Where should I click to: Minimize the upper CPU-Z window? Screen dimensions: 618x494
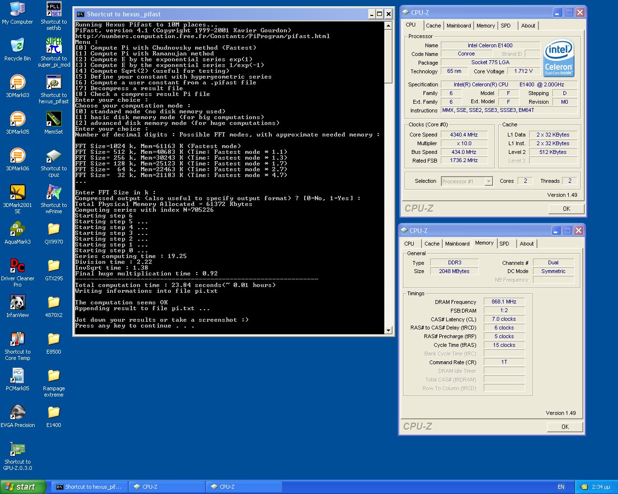558,13
